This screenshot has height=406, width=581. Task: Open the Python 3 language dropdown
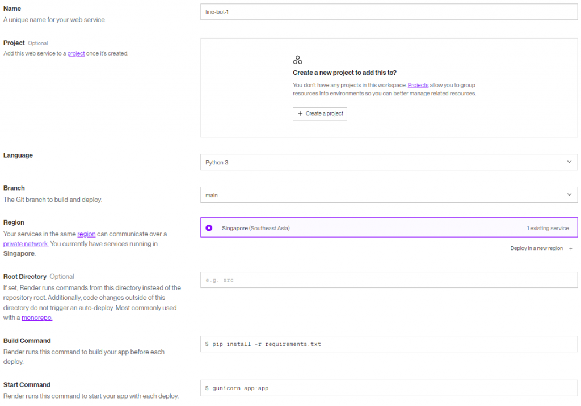click(389, 162)
